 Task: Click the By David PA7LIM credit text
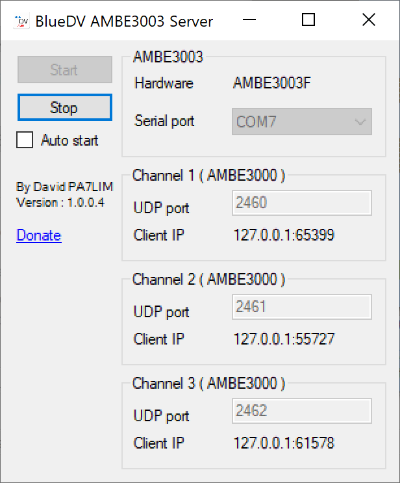(x=65, y=187)
